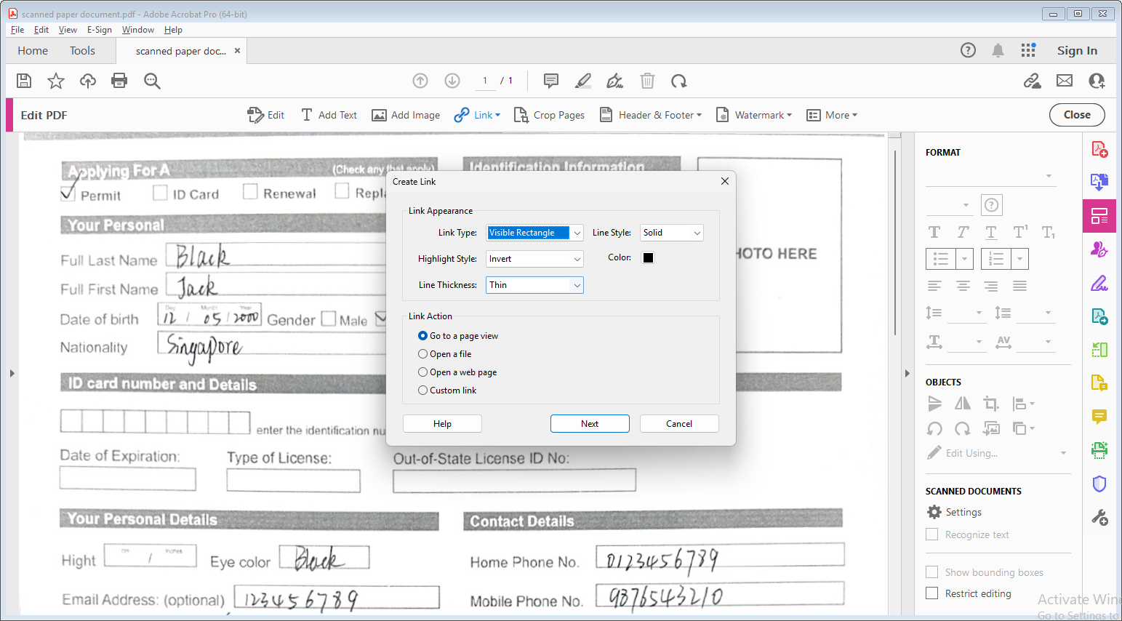Open the black Color swatch picker
The width and height of the screenshot is (1122, 621).
click(648, 257)
